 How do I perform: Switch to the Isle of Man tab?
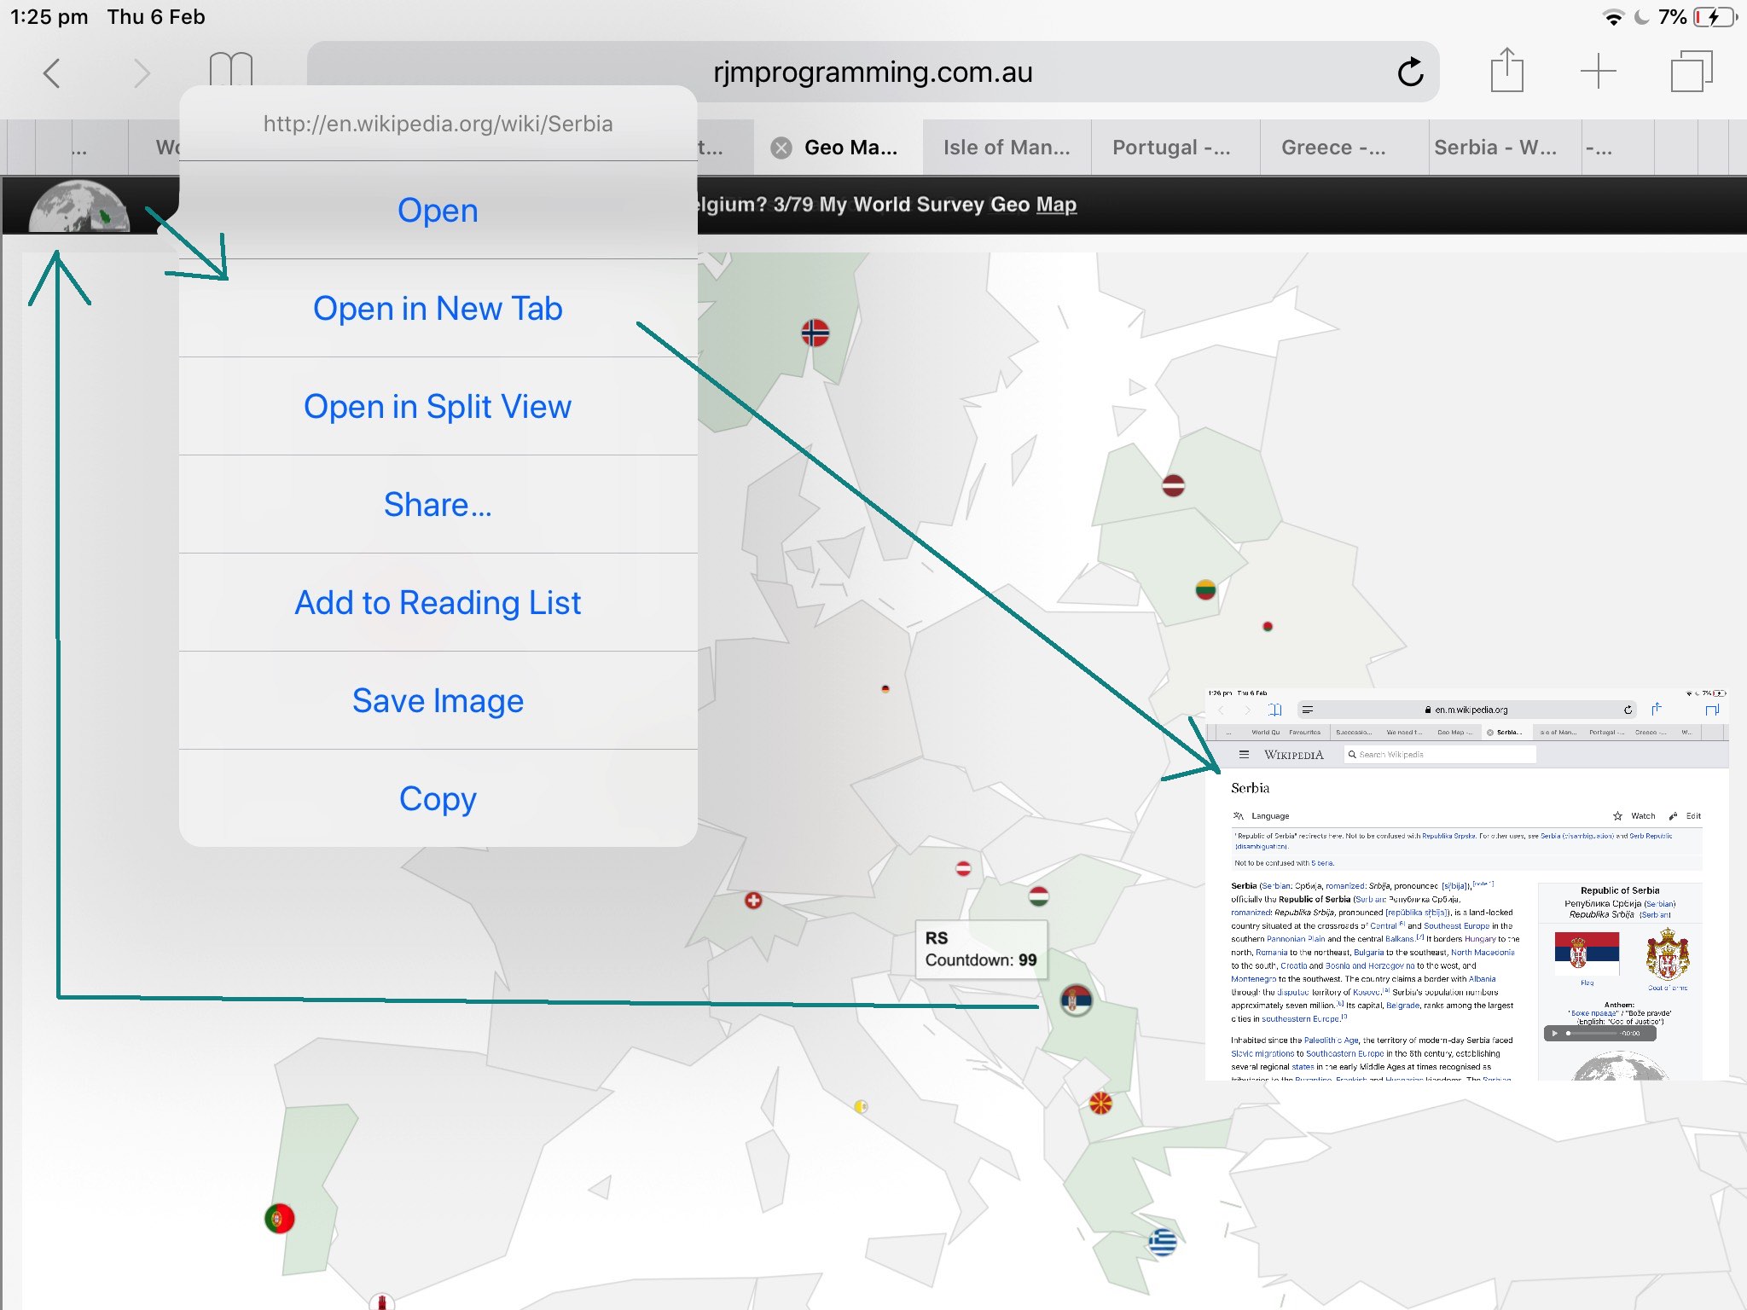(1007, 148)
